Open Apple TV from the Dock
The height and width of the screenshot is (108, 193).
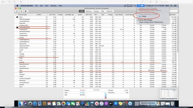(x=111, y=103)
